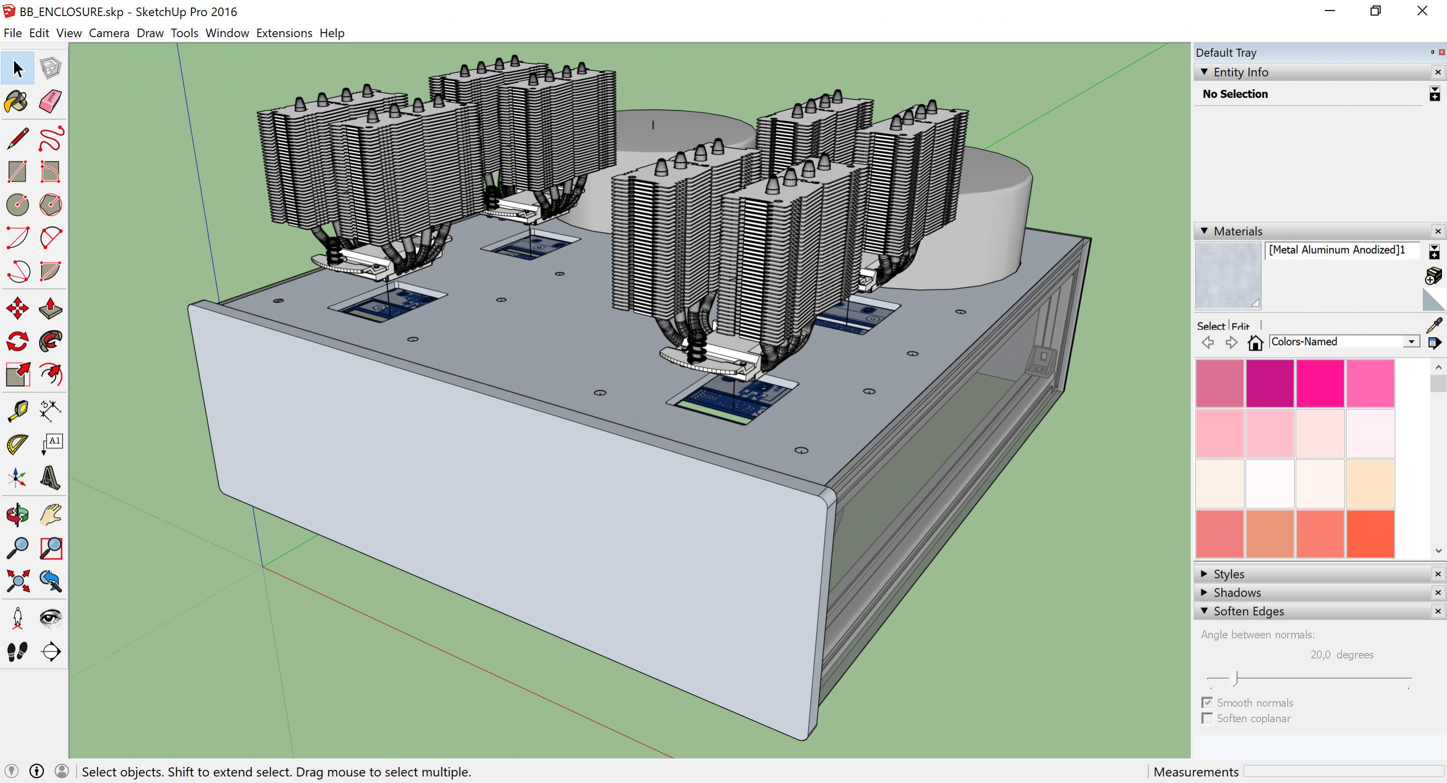Select the Zoom magnifier tool
The width and height of the screenshot is (1447, 783).
[18, 548]
